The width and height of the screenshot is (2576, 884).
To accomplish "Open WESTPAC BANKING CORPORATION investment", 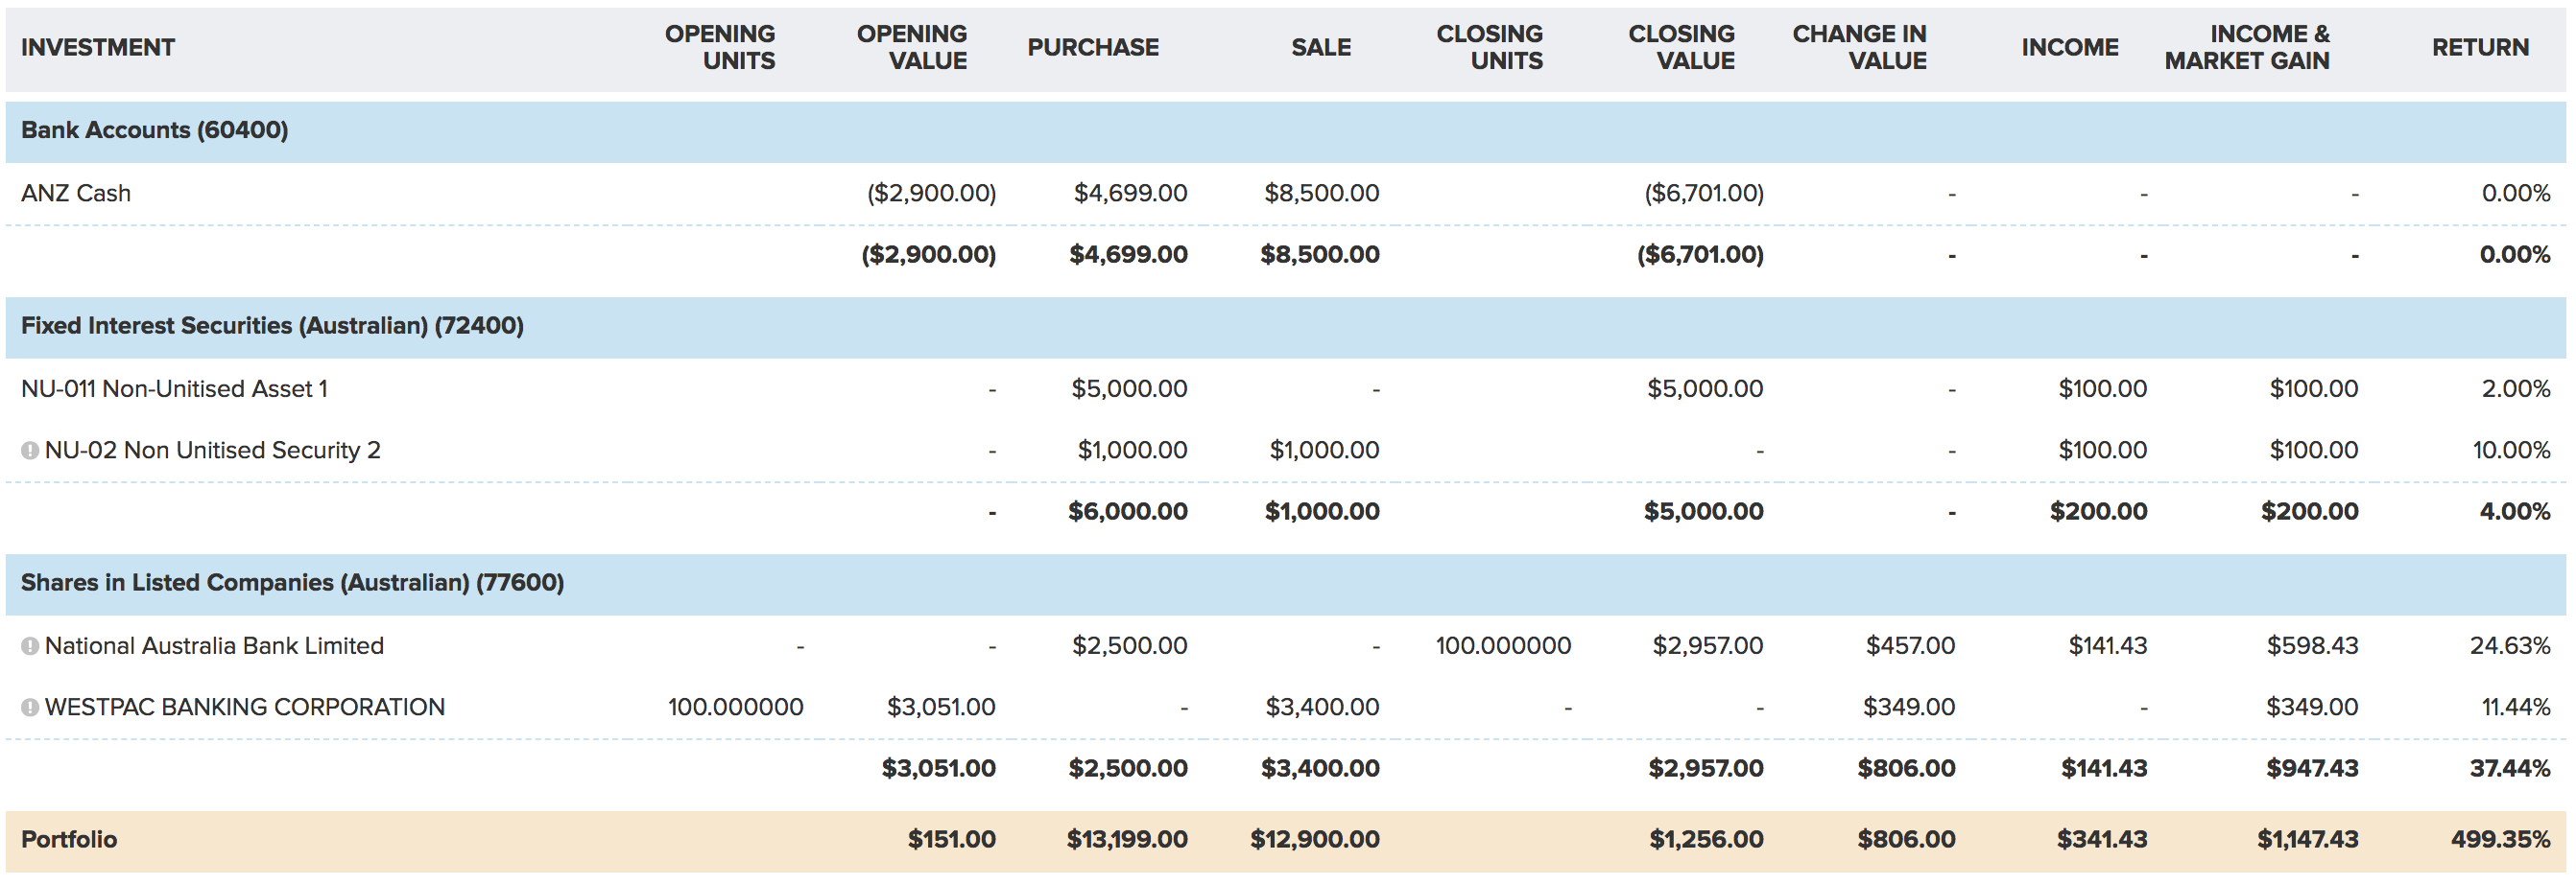I will [245, 708].
